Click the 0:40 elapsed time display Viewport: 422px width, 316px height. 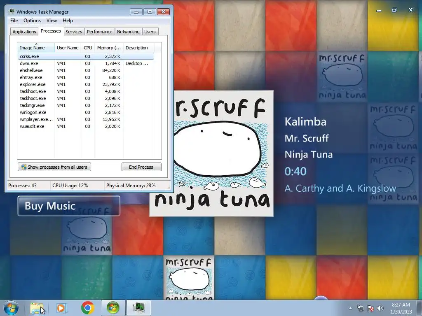coord(295,172)
